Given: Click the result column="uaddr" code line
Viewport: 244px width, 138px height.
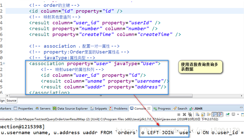Looking at the screenshot, I should coord(104,87).
